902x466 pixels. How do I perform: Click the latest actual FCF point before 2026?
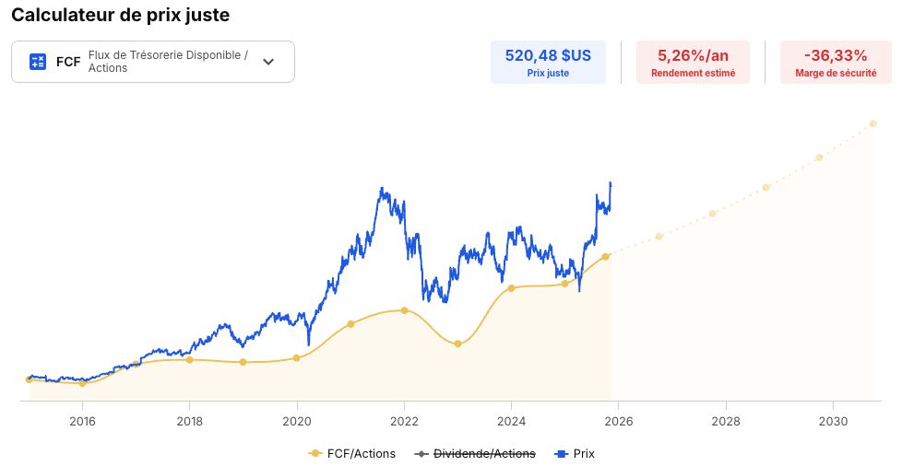[x=605, y=257]
